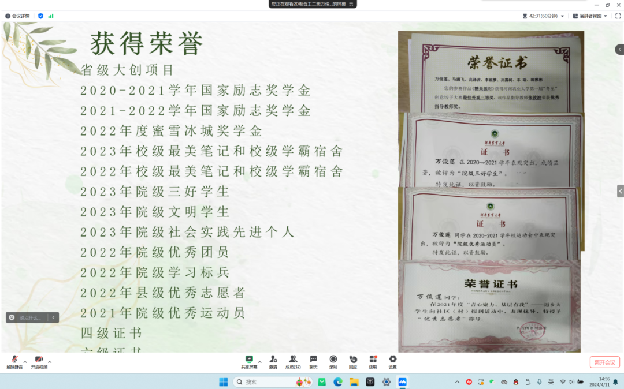Open the apps (应用) panel

coord(373,360)
